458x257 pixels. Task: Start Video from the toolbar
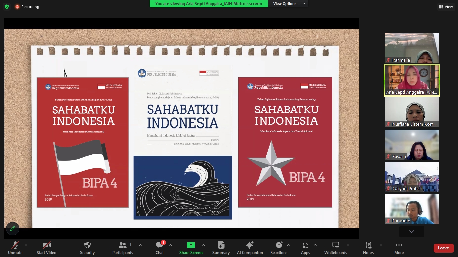tap(46, 248)
